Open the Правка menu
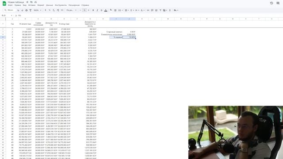This screenshot has width=283, height=159. pyautogui.click(x=18, y=5)
